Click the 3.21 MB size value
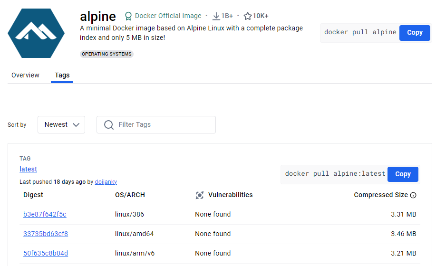The image size is (436, 266). 404,253
